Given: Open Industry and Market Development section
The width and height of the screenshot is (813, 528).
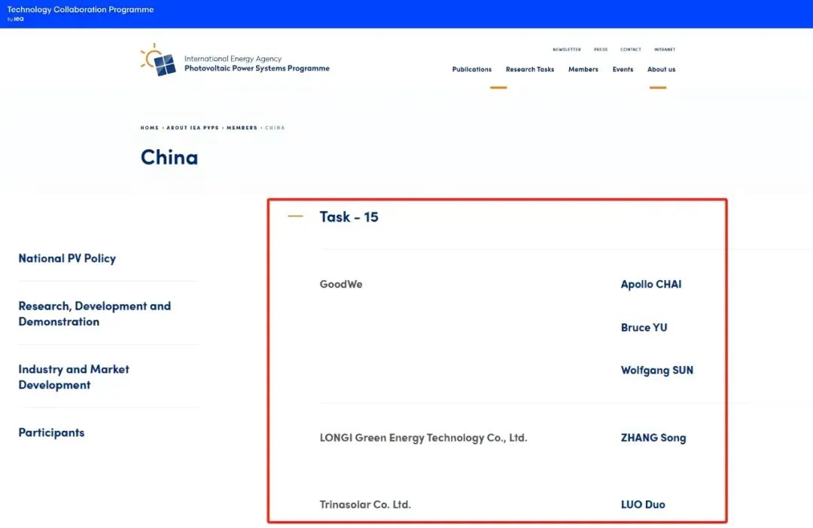Looking at the screenshot, I should pyautogui.click(x=73, y=377).
